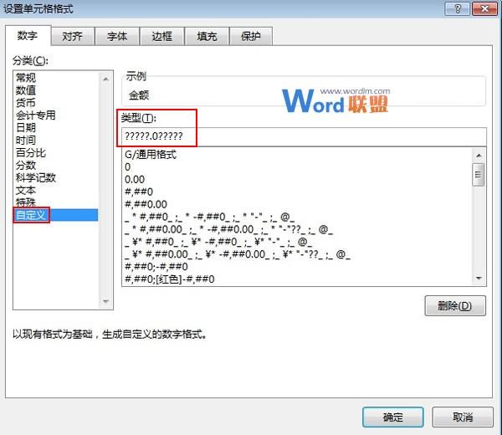Screen dimensions: 502x435
Task: Click the type list scrollbar thumb
Action: coord(479,175)
